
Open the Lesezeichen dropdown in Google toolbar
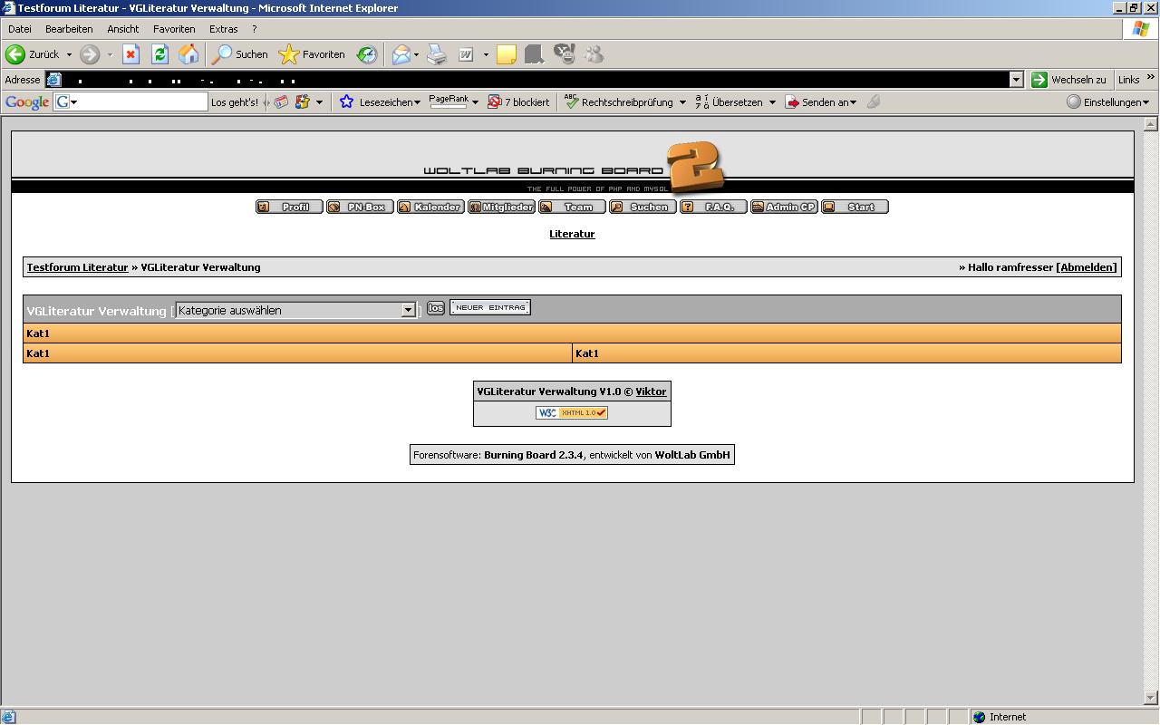click(x=381, y=102)
